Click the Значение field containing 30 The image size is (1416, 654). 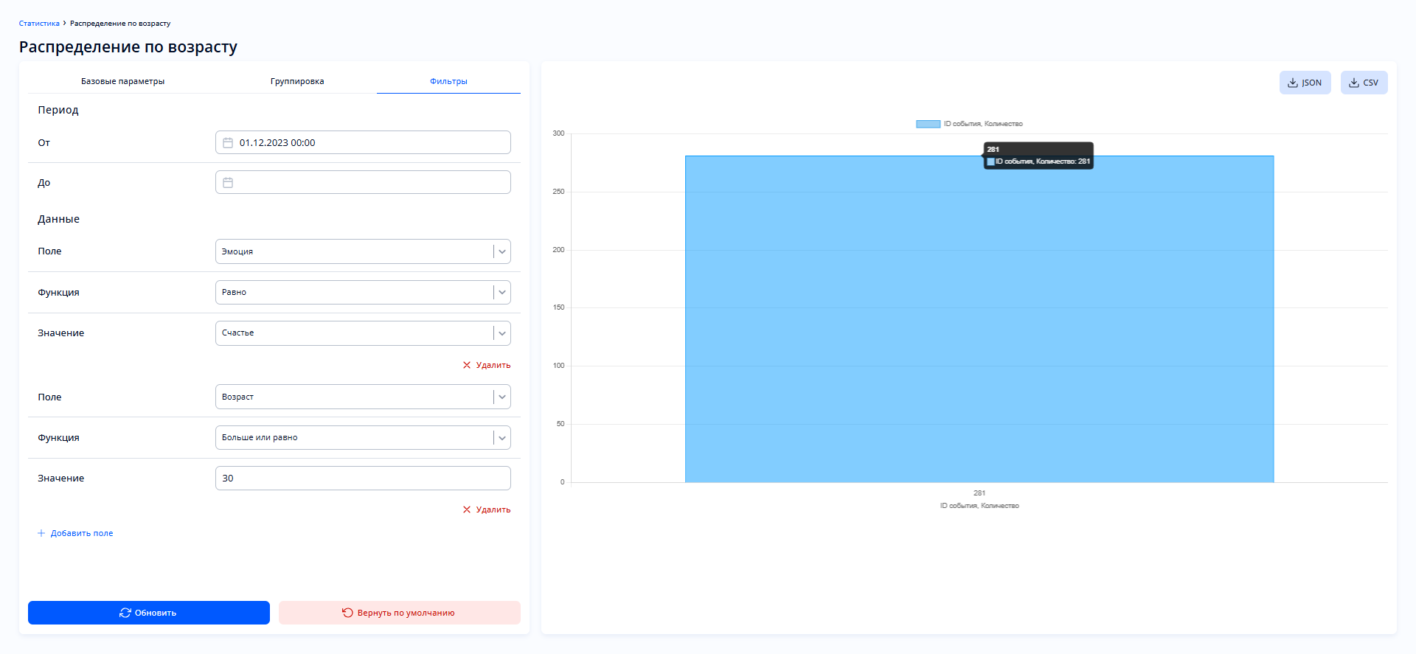(x=363, y=479)
